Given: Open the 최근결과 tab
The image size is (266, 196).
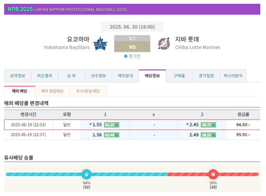Looking at the screenshot, I should click(x=45, y=76).
